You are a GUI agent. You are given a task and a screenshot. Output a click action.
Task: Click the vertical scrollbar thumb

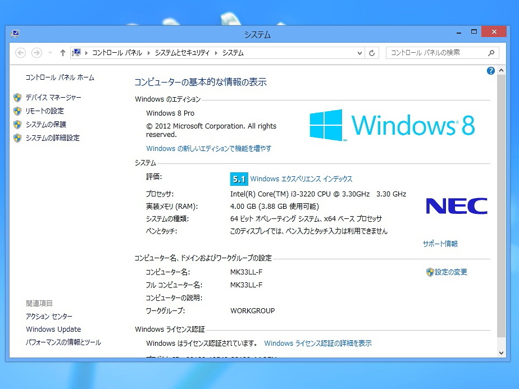pos(501,206)
